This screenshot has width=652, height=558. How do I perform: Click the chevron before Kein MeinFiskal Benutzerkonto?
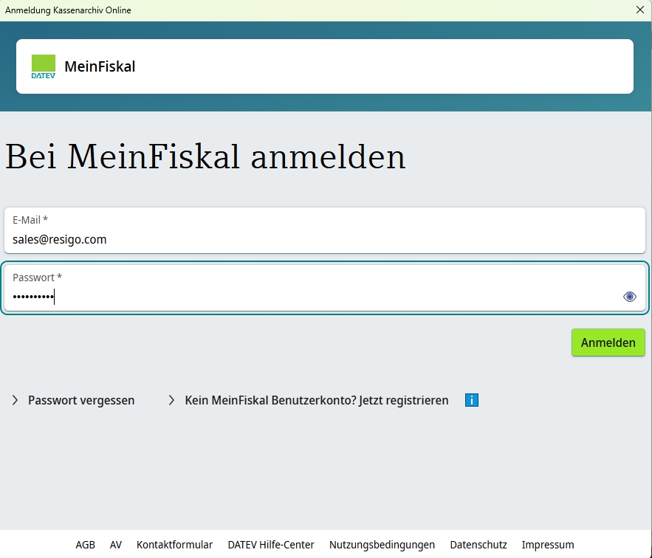tap(171, 400)
